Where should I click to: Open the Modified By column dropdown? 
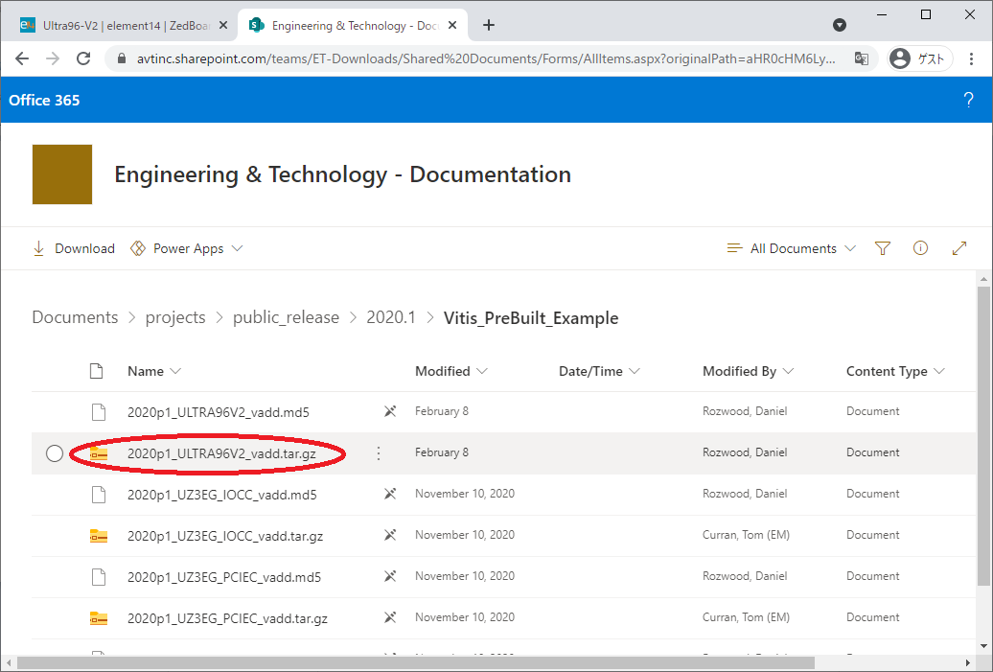point(748,371)
